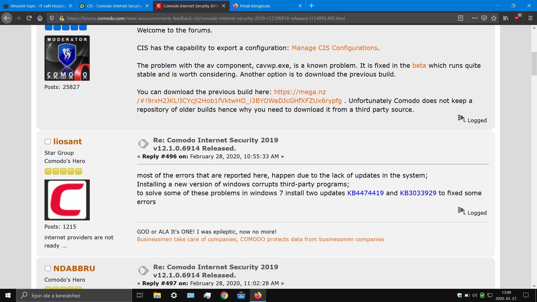The image size is (537, 302).
Task: Open a new browser tab
Action: (312, 6)
